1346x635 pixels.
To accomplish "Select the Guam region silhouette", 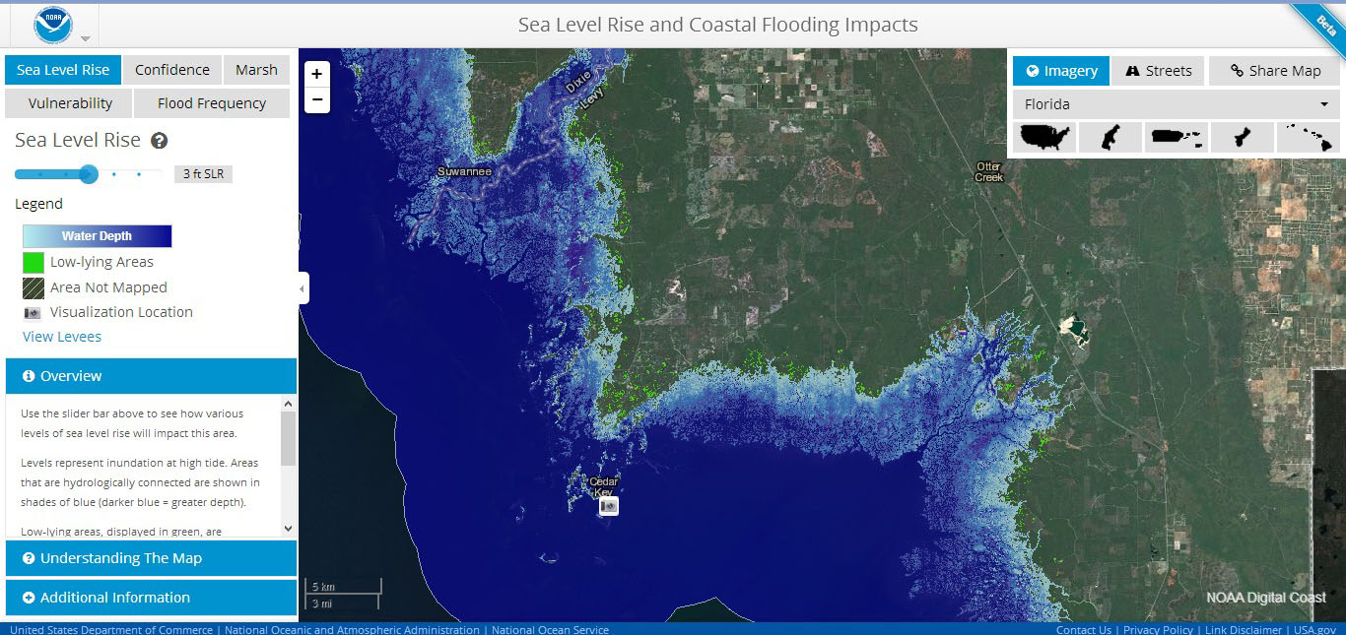I will point(1242,137).
